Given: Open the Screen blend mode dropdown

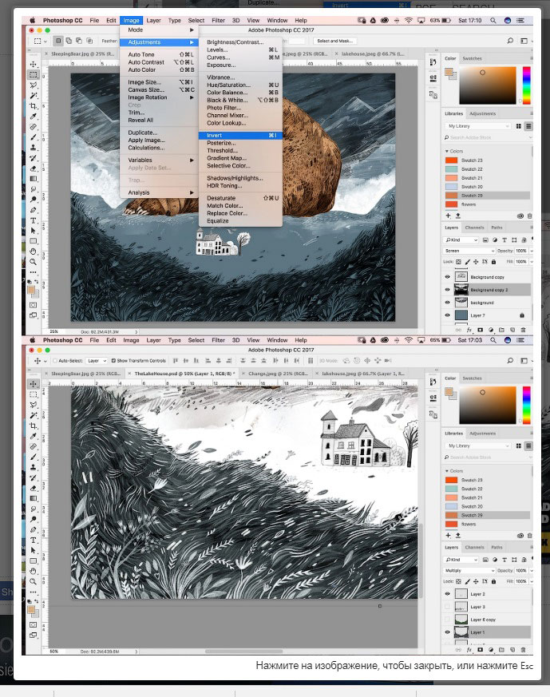Looking at the screenshot, I should [x=469, y=251].
